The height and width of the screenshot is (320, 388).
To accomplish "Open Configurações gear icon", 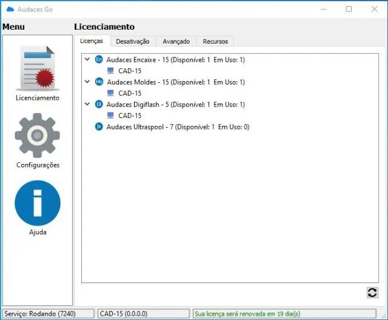I will coord(38,136).
